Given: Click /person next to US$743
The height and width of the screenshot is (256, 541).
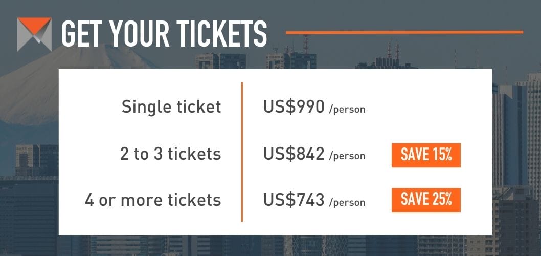Looking at the screenshot, I should [x=348, y=202].
